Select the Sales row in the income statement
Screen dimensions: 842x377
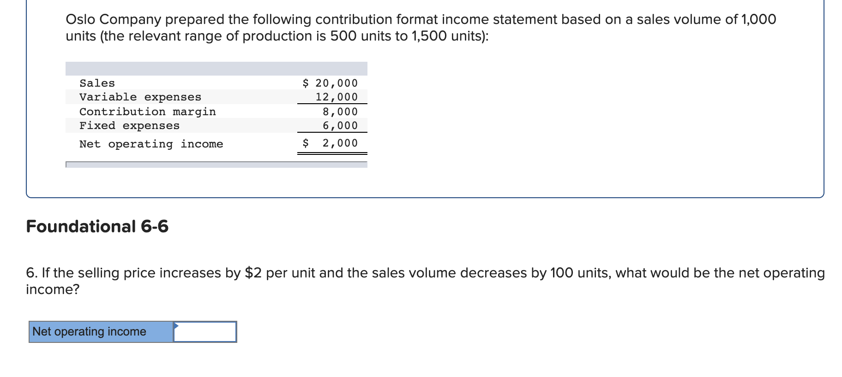tap(185, 83)
